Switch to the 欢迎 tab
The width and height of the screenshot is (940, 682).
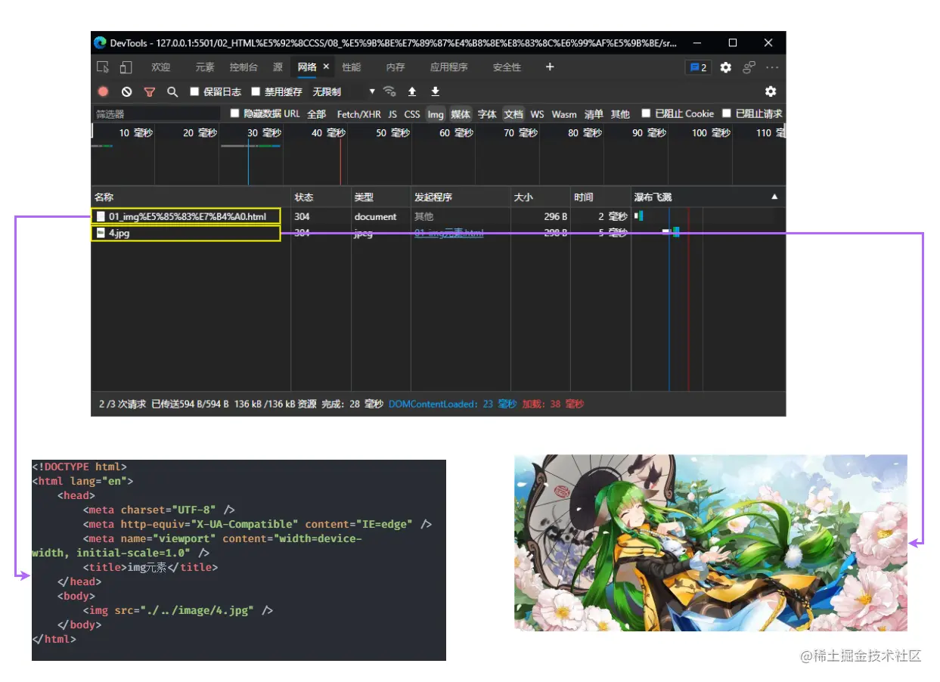[161, 67]
